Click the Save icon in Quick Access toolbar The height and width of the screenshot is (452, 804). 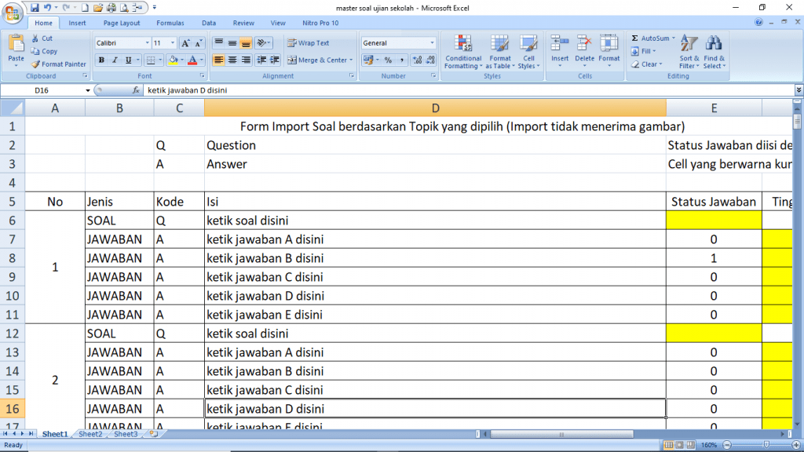pos(35,8)
